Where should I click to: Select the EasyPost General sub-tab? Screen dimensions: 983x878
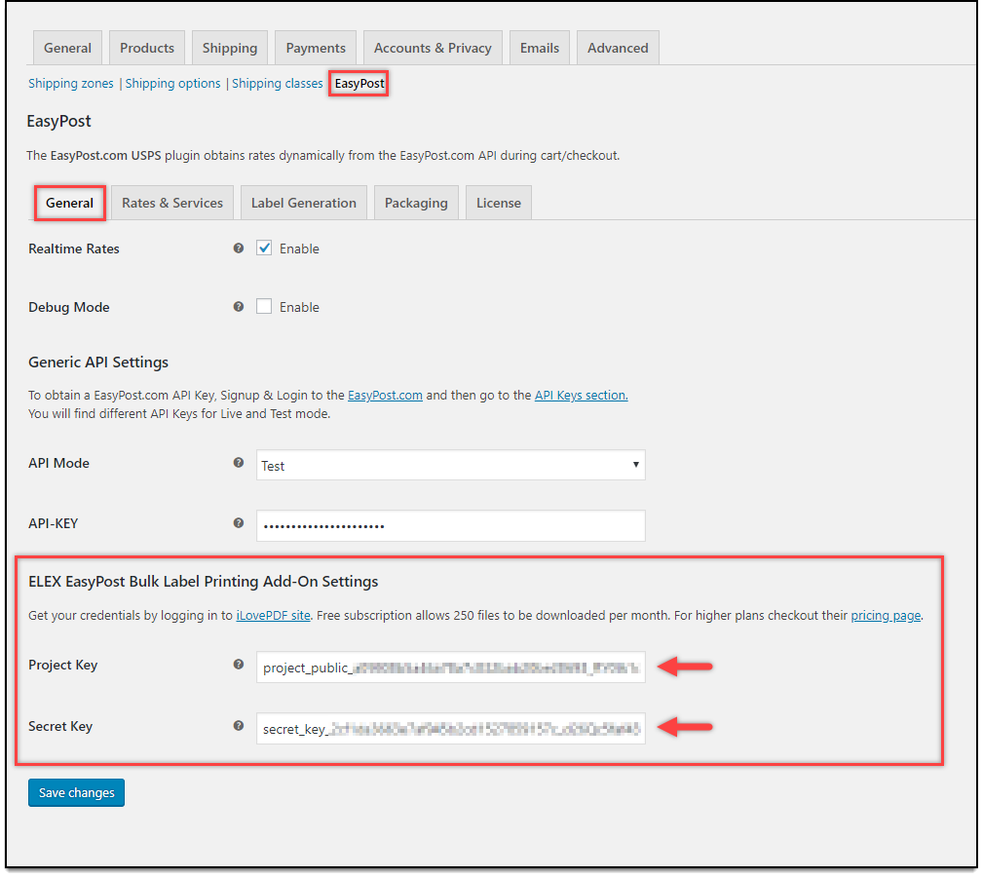69,204
